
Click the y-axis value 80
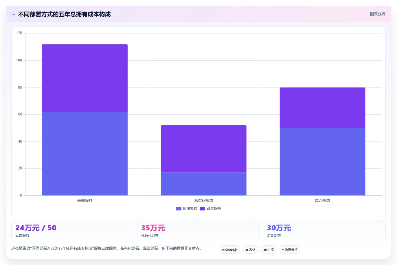pyautogui.click(x=20, y=87)
